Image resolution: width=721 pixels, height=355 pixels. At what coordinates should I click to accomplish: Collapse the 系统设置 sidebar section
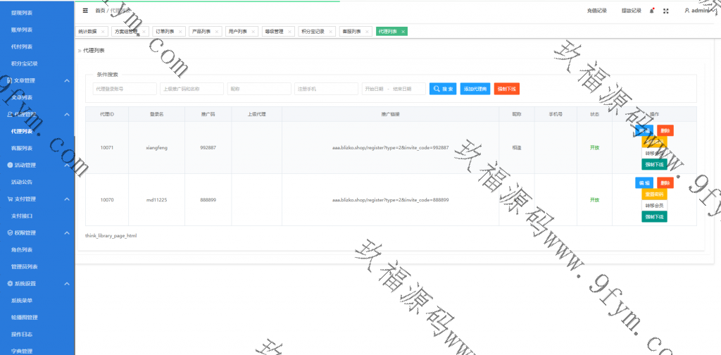pyautogui.click(x=67, y=283)
